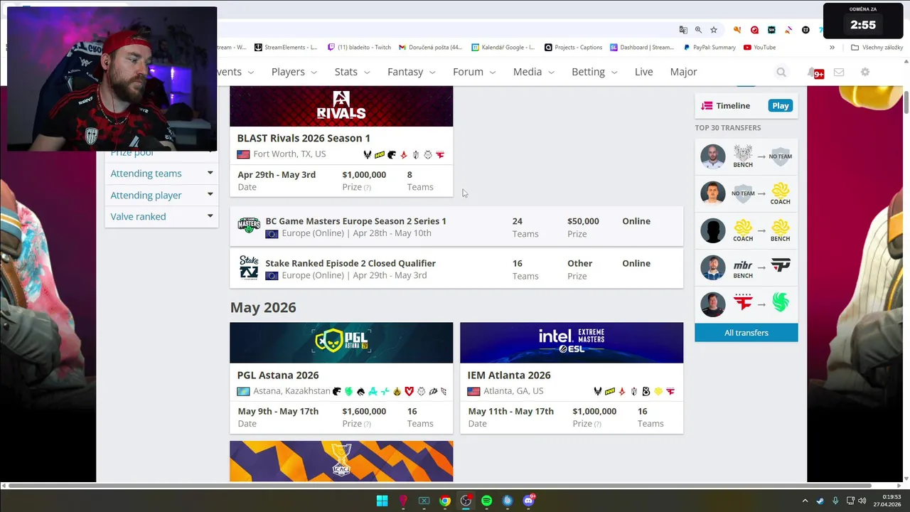Click the PGL Astana banner image

coord(341,343)
